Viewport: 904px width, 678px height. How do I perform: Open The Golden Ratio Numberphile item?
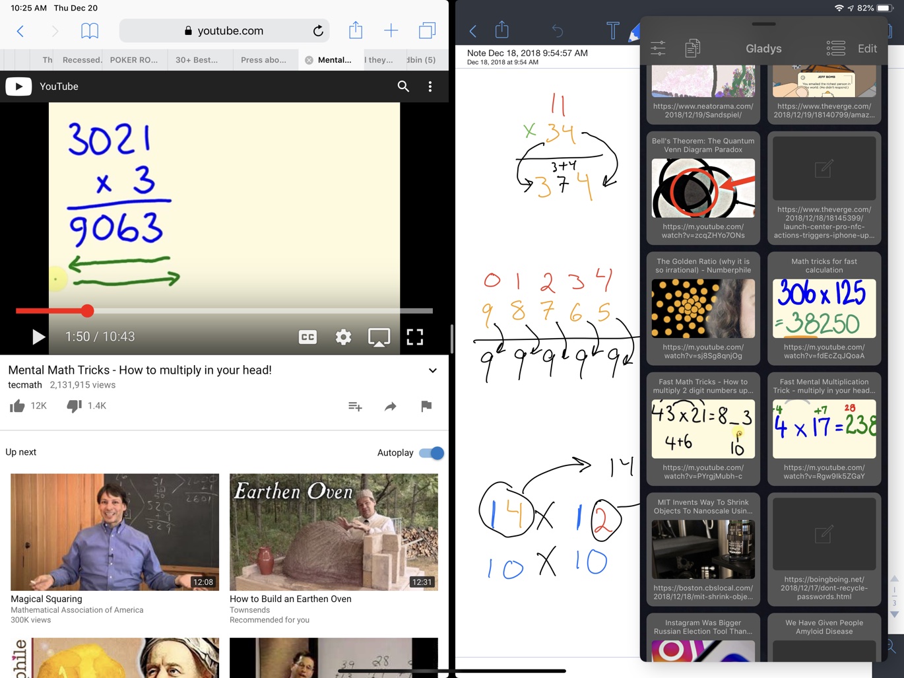pyautogui.click(x=703, y=308)
